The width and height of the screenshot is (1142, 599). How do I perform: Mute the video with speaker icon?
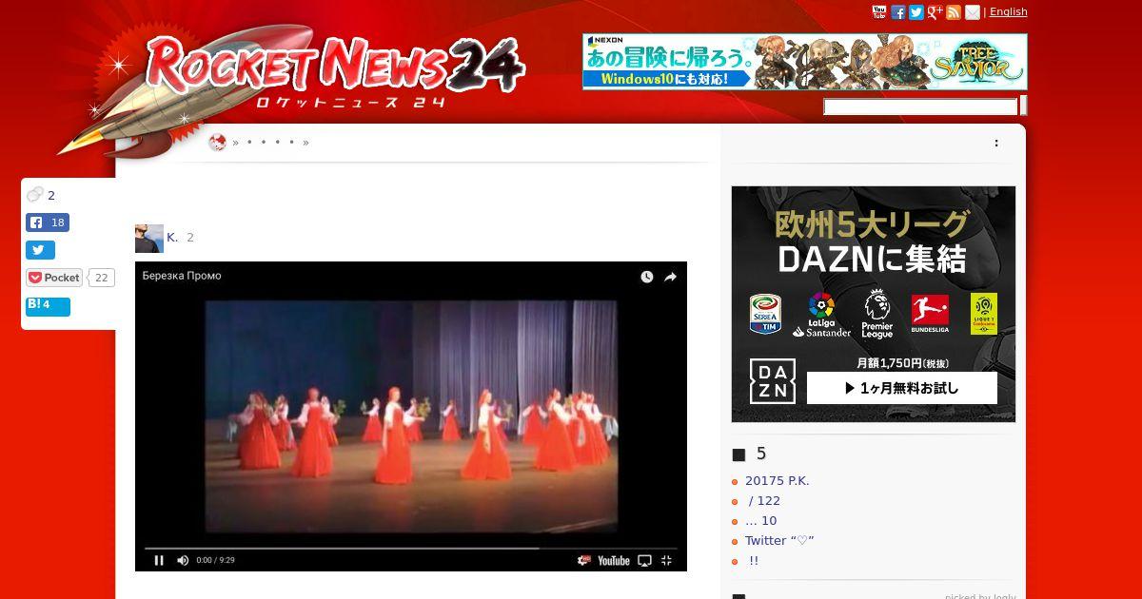point(183,560)
